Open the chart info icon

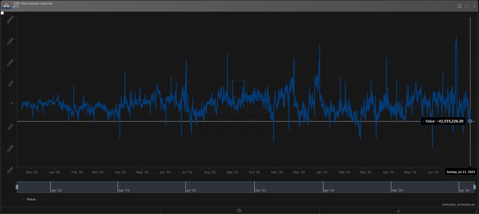(467, 6)
